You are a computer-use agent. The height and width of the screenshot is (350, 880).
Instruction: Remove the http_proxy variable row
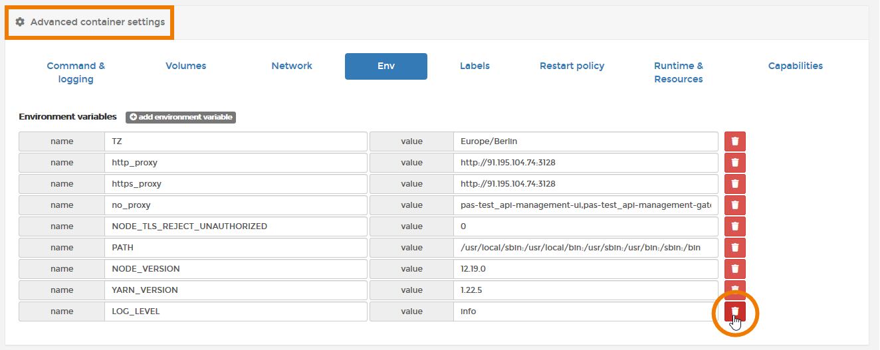click(734, 163)
